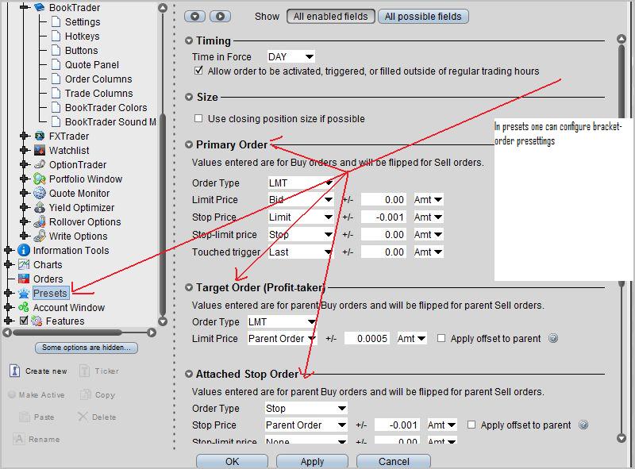Screen dimensions: 635x469
Task: Select Trade Columns tree item
Action: [98, 93]
